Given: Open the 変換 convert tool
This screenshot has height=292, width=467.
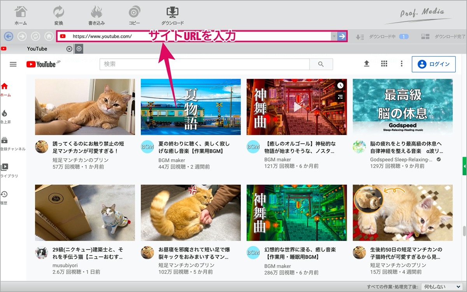Looking at the screenshot, I should [58, 15].
